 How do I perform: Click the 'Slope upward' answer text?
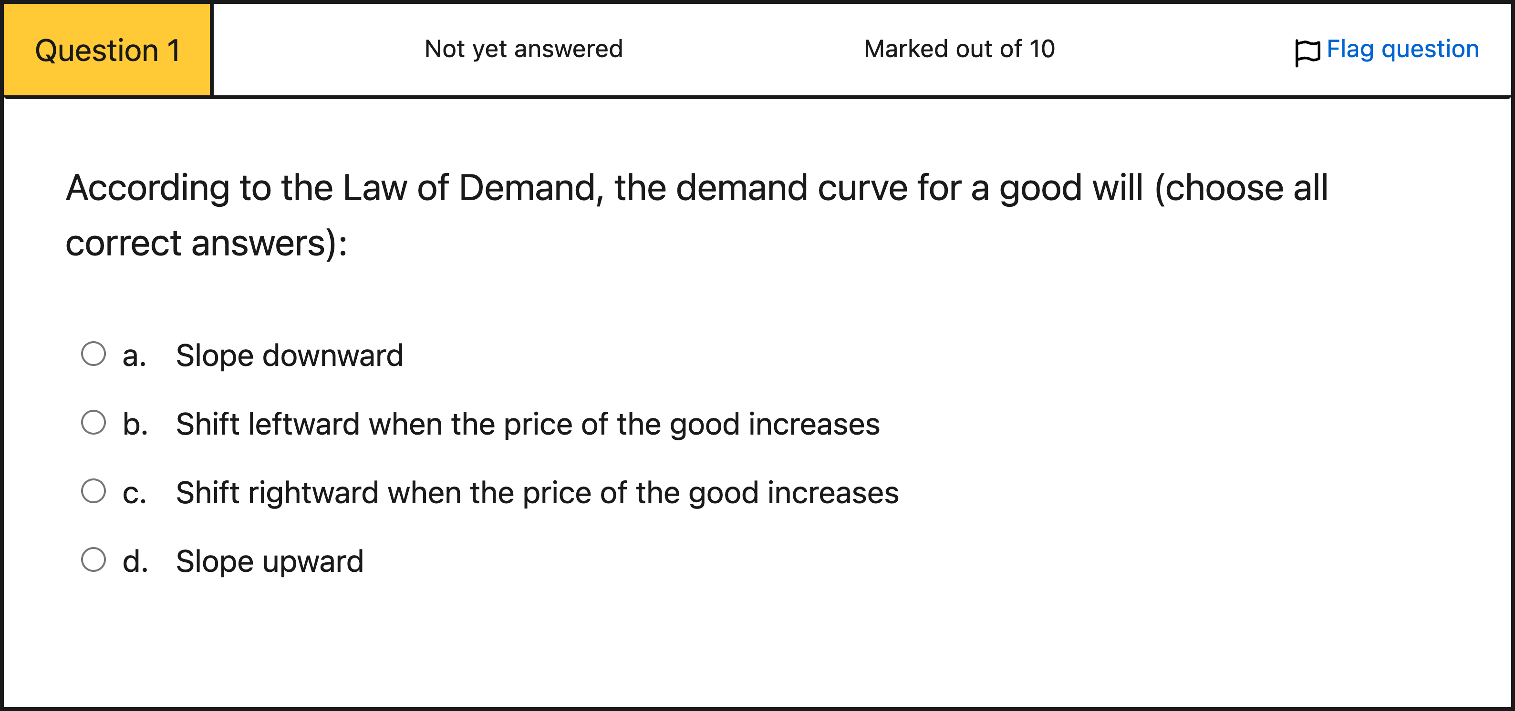pyautogui.click(x=270, y=561)
